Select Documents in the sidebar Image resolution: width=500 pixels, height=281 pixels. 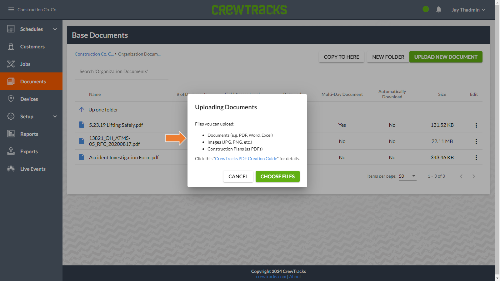click(x=31, y=81)
